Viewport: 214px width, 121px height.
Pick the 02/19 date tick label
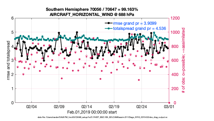(x=114, y=107)
